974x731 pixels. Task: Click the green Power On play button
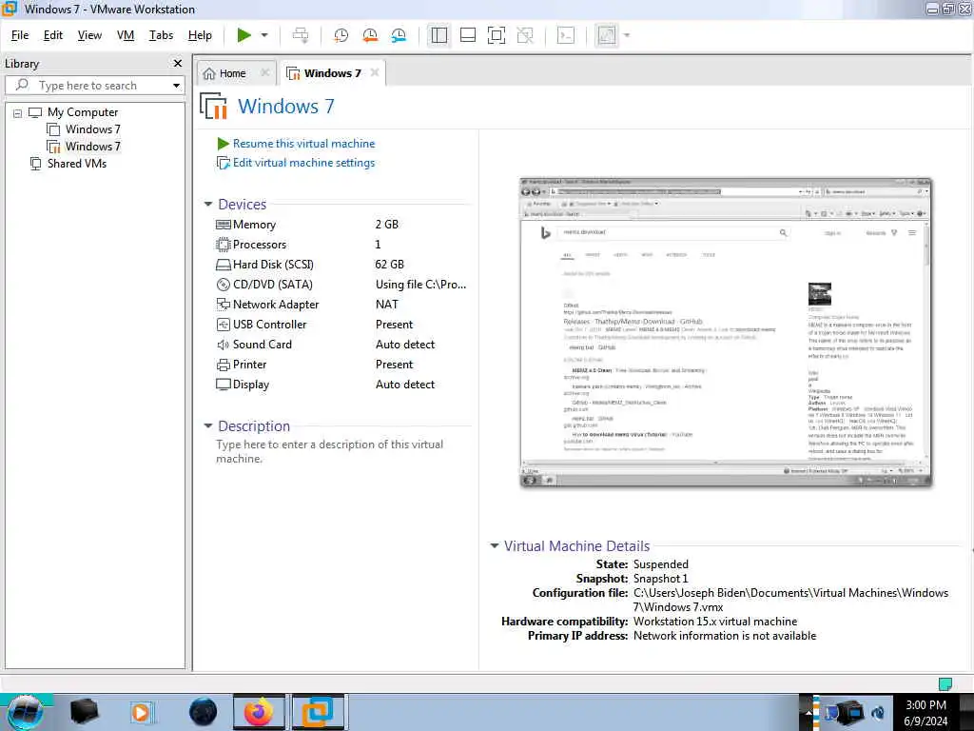tap(244, 35)
